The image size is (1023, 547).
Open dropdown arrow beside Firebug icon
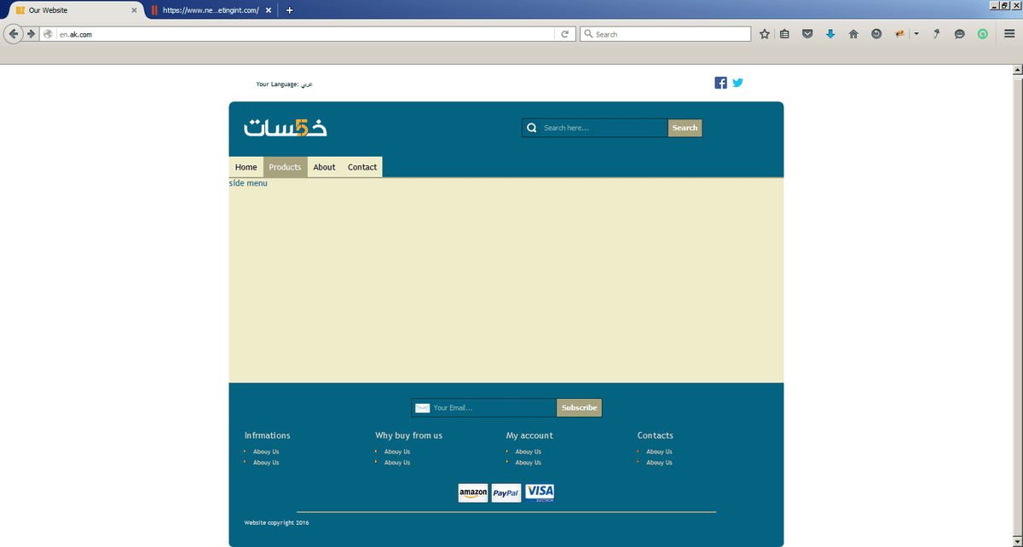[916, 34]
